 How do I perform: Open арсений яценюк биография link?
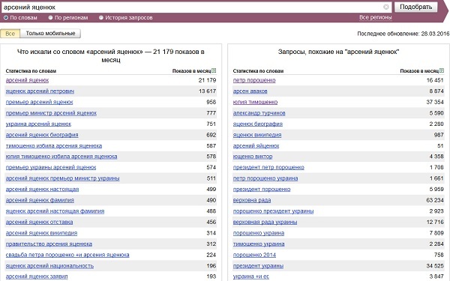42,135
